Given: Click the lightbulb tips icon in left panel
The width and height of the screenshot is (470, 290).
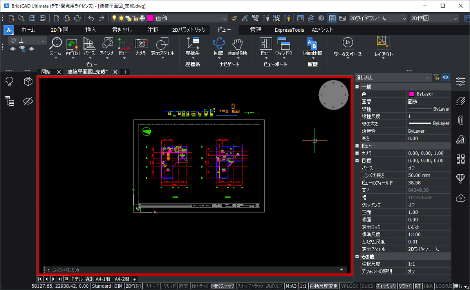Looking at the screenshot, I should pos(9,81).
